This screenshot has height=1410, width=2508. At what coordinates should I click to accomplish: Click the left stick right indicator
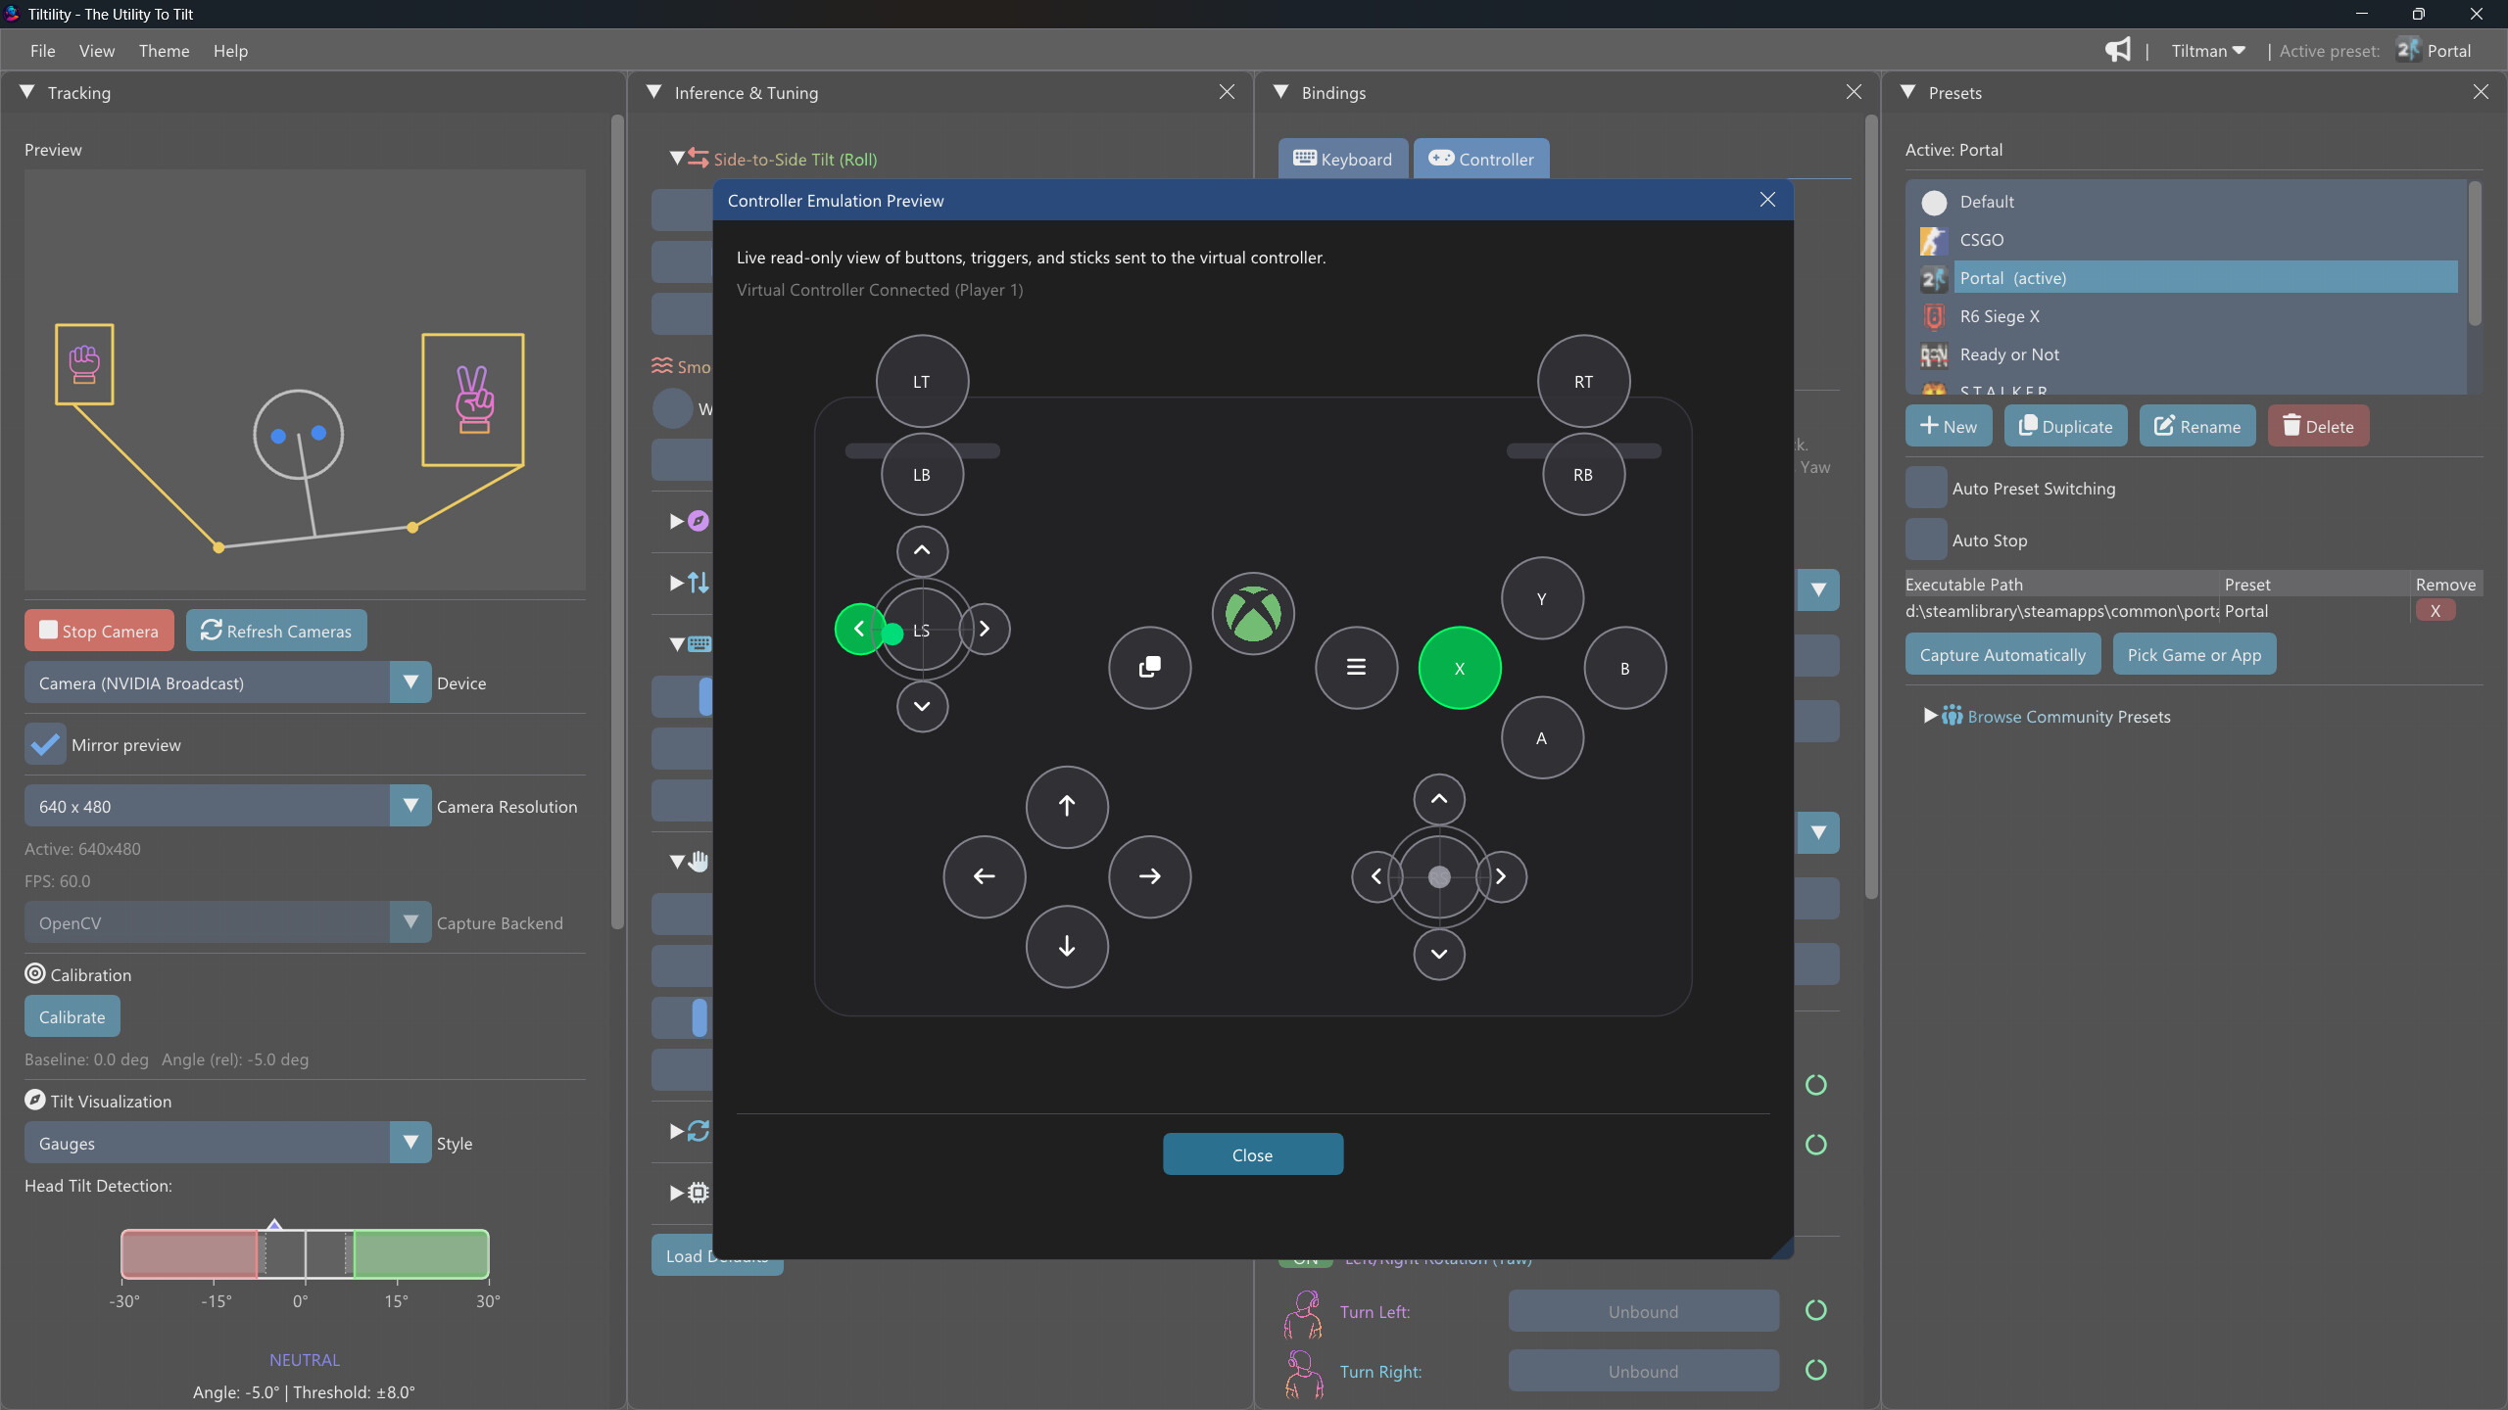(985, 629)
